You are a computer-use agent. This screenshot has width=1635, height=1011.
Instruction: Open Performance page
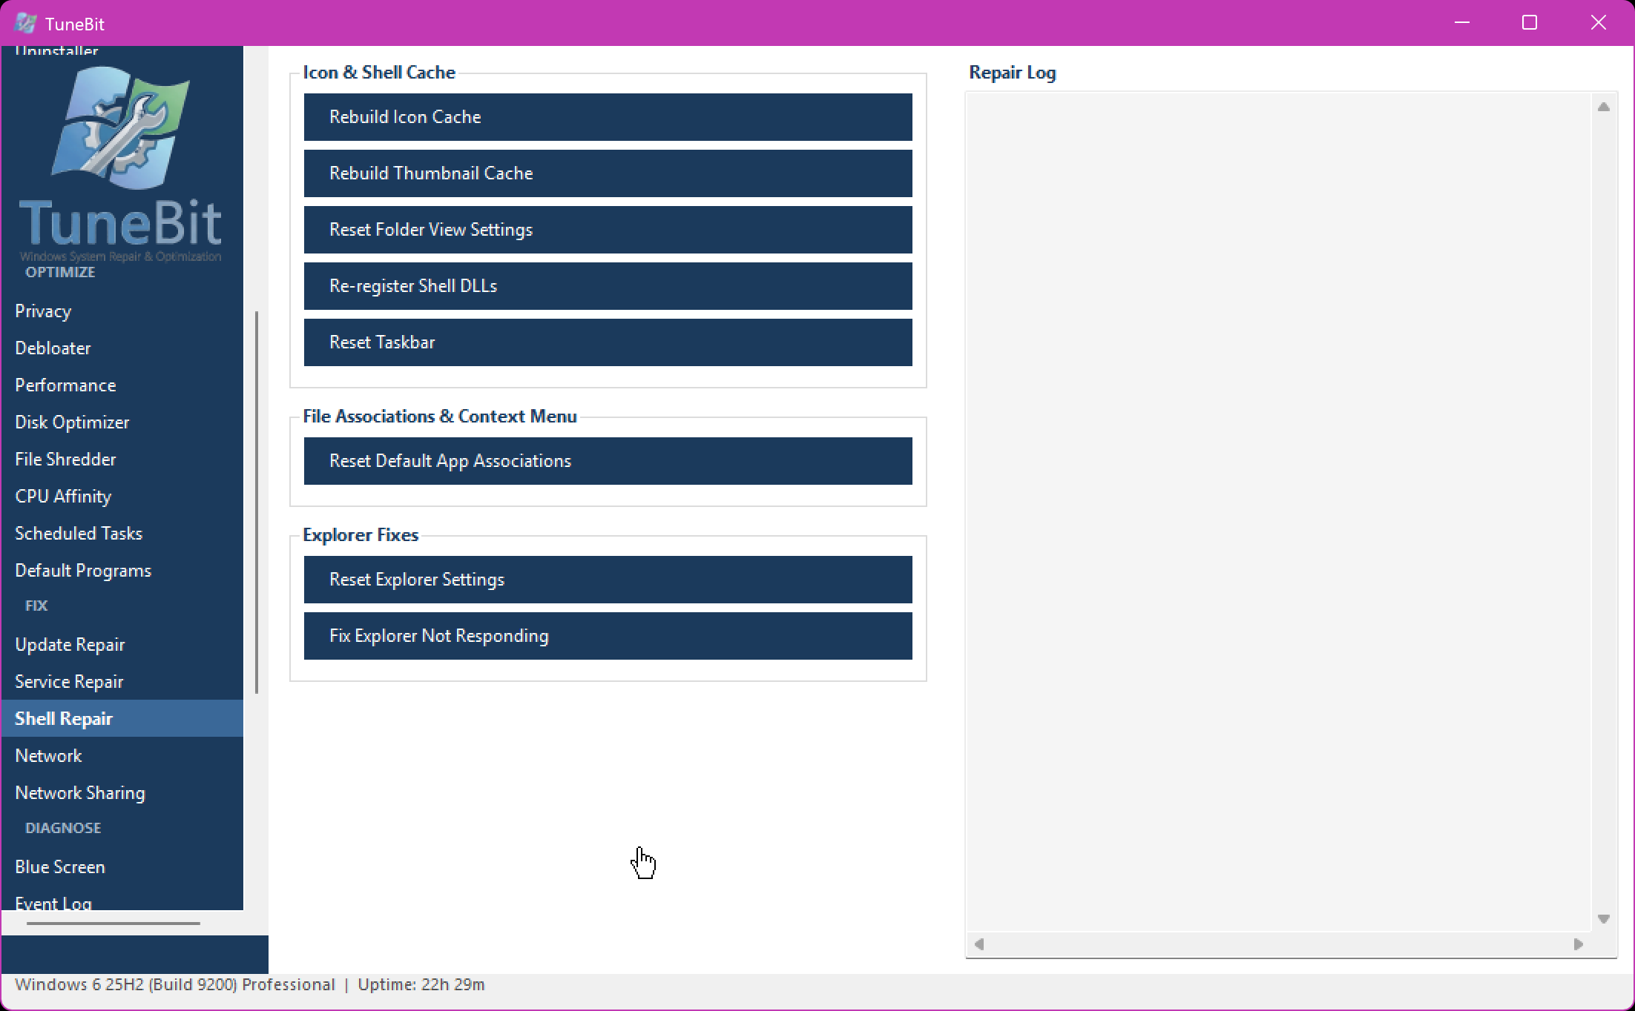point(122,385)
